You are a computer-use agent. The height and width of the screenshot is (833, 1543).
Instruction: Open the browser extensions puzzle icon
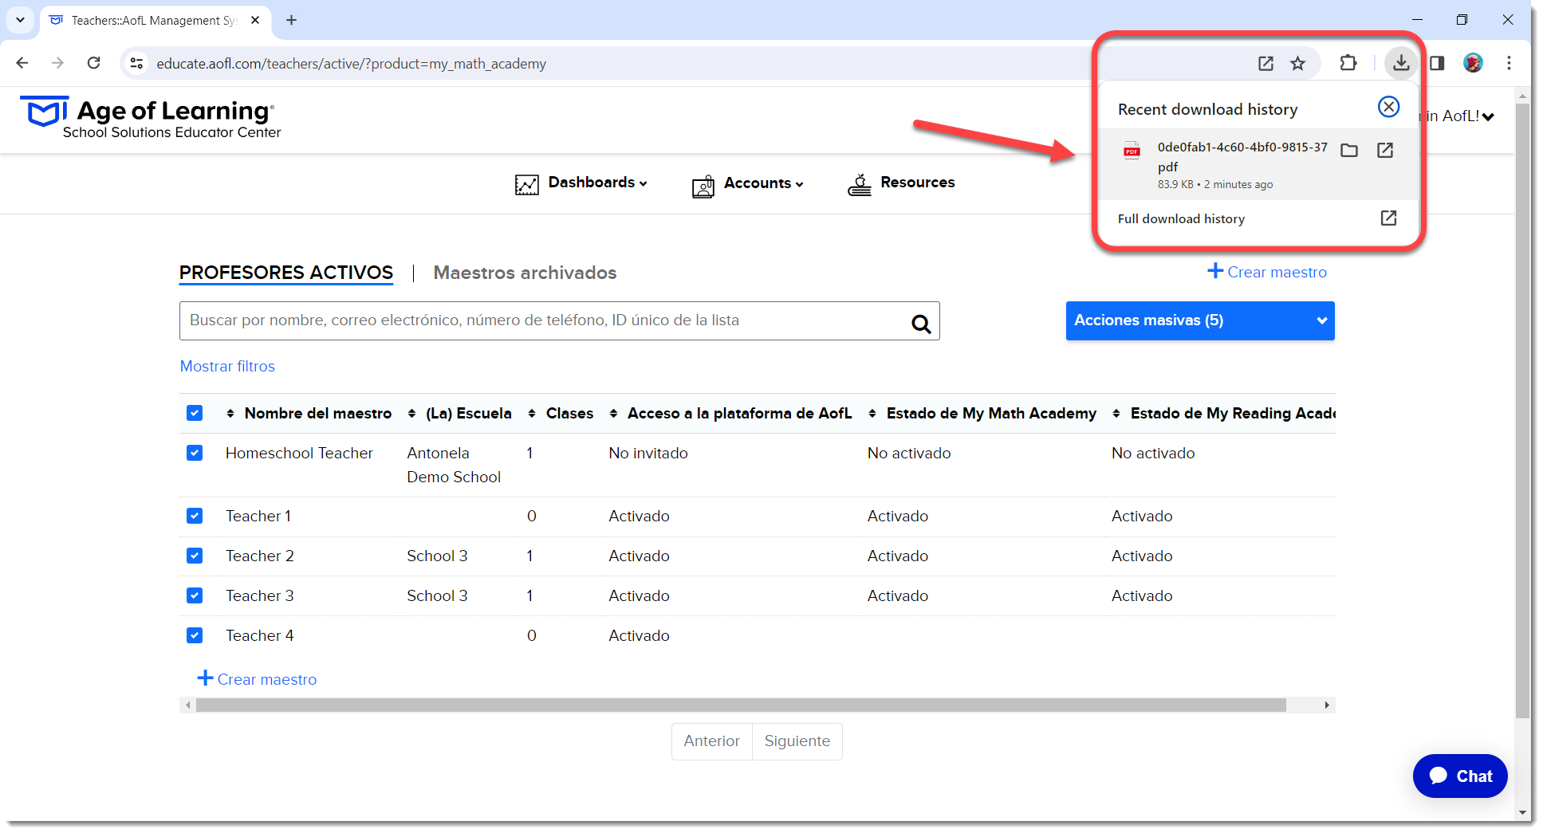point(1348,63)
